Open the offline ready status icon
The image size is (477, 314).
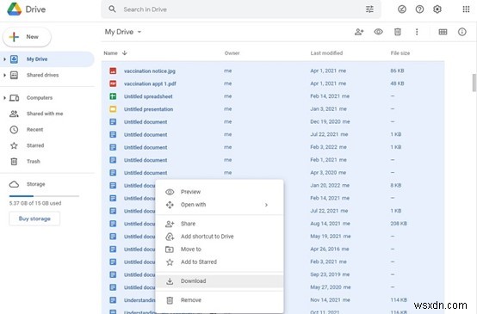(x=402, y=9)
